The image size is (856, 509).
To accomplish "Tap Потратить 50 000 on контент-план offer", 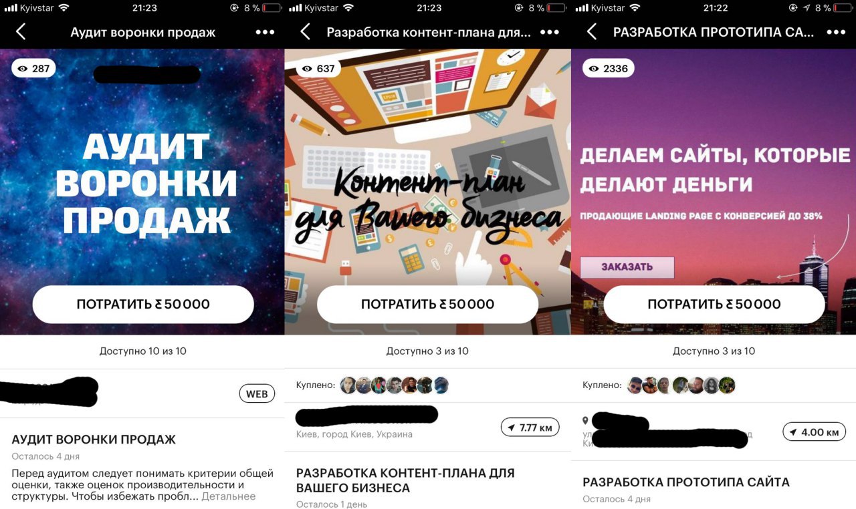I will pyautogui.click(x=427, y=305).
